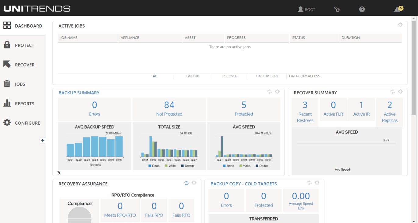Click the '69.83 GB' value in Total Size chart
The width and height of the screenshot is (418, 223).
[x=186, y=133]
